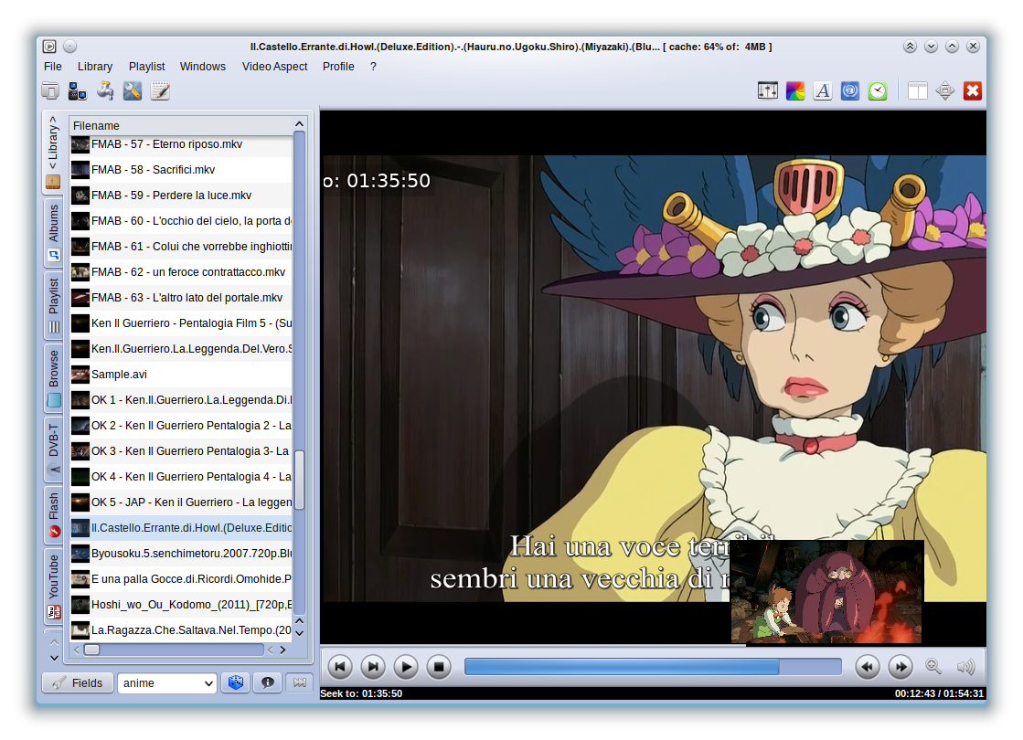Open the ? help menu
The width and height of the screenshot is (1023, 740).
pos(373,67)
